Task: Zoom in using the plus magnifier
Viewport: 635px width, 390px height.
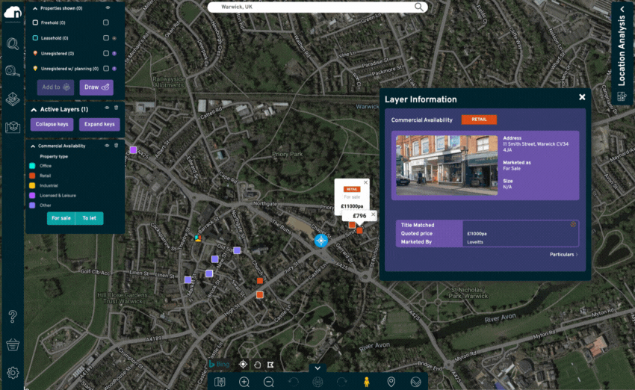Action: (244, 382)
